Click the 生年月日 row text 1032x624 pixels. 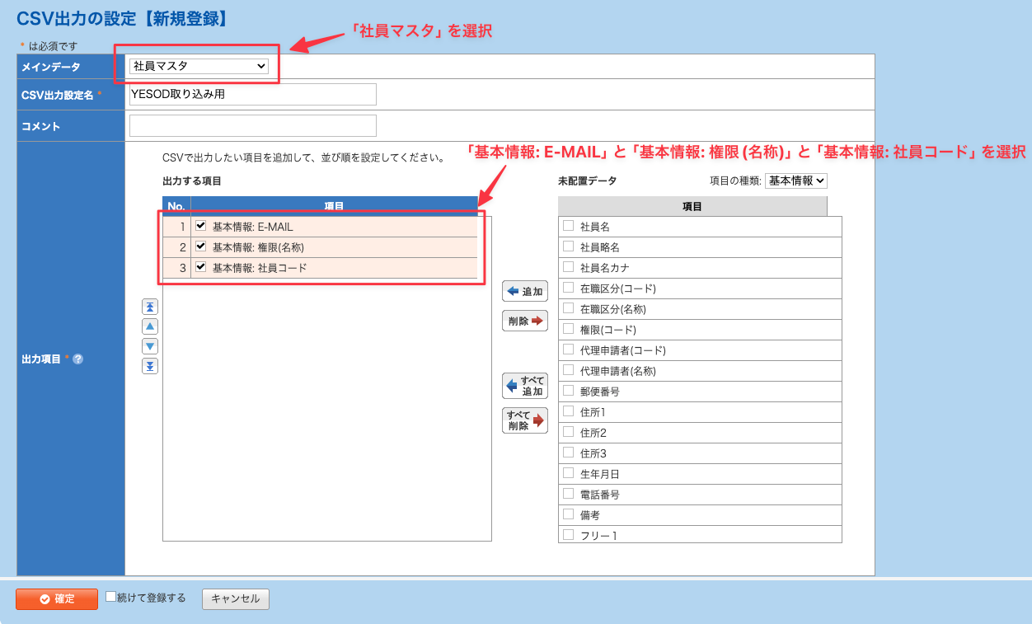pyautogui.click(x=600, y=474)
